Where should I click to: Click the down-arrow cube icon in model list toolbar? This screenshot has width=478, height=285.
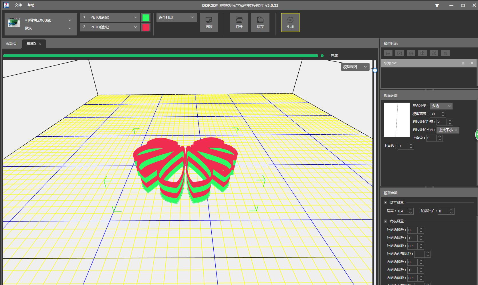click(423, 53)
